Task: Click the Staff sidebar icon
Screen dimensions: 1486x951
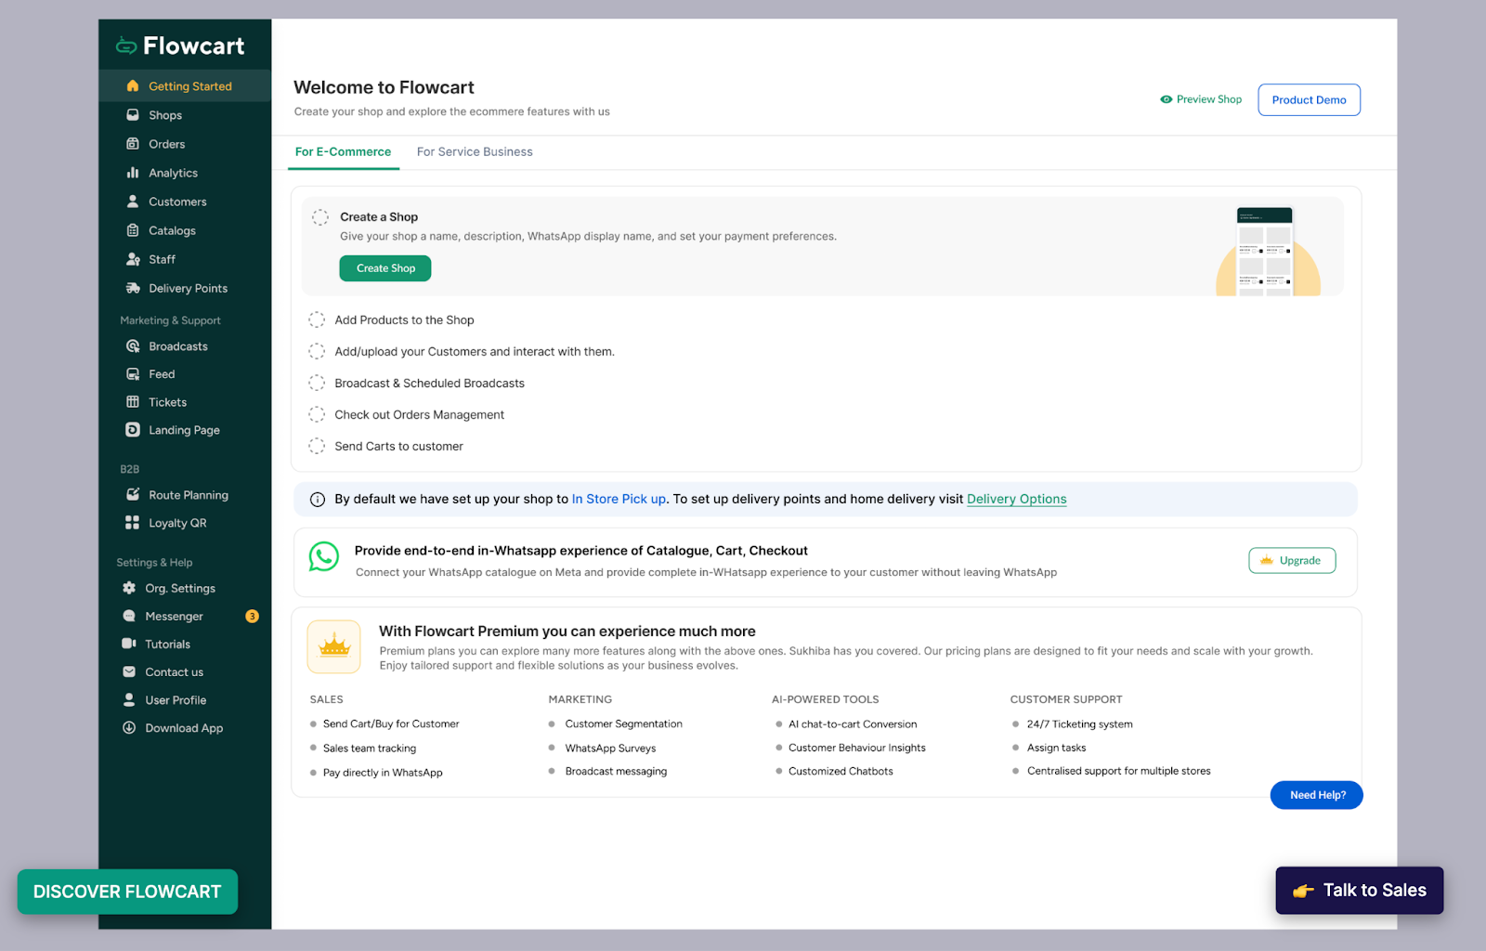Action: coord(133,259)
